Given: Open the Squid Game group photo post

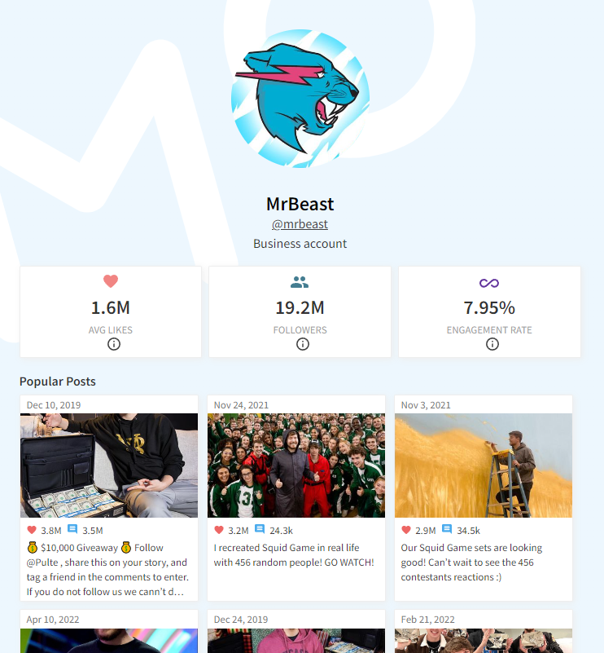Looking at the screenshot, I should click(296, 465).
